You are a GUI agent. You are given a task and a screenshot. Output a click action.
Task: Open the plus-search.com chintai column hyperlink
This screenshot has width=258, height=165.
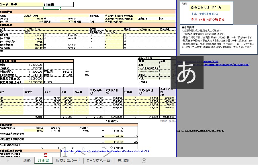click(105, 151)
